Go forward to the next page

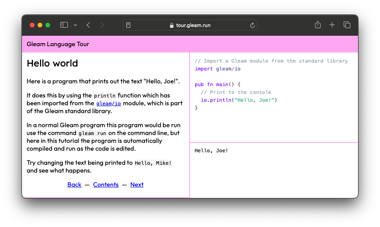[x=102, y=25]
